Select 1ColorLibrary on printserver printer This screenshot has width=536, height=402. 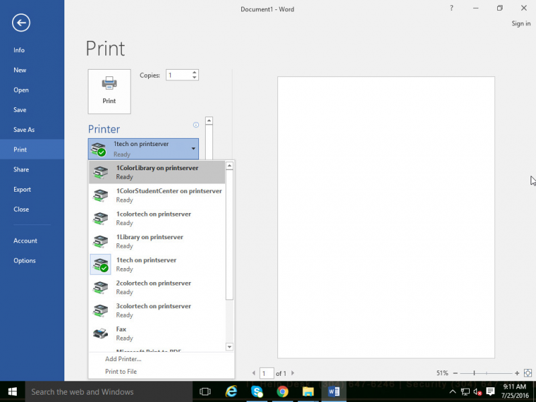tap(157, 172)
